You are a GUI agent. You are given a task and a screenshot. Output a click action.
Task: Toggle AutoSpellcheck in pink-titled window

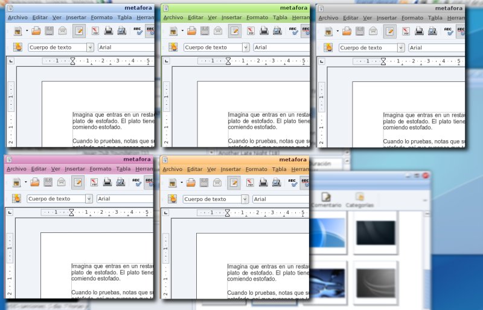click(149, 182)
